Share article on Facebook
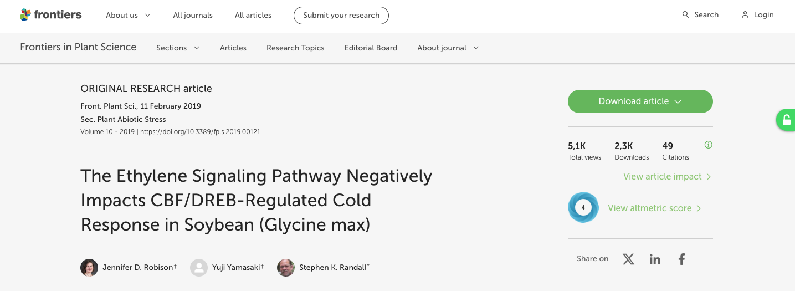Viewport: 795px width, 291px height. pyautogui.click(x=681, y=259)
